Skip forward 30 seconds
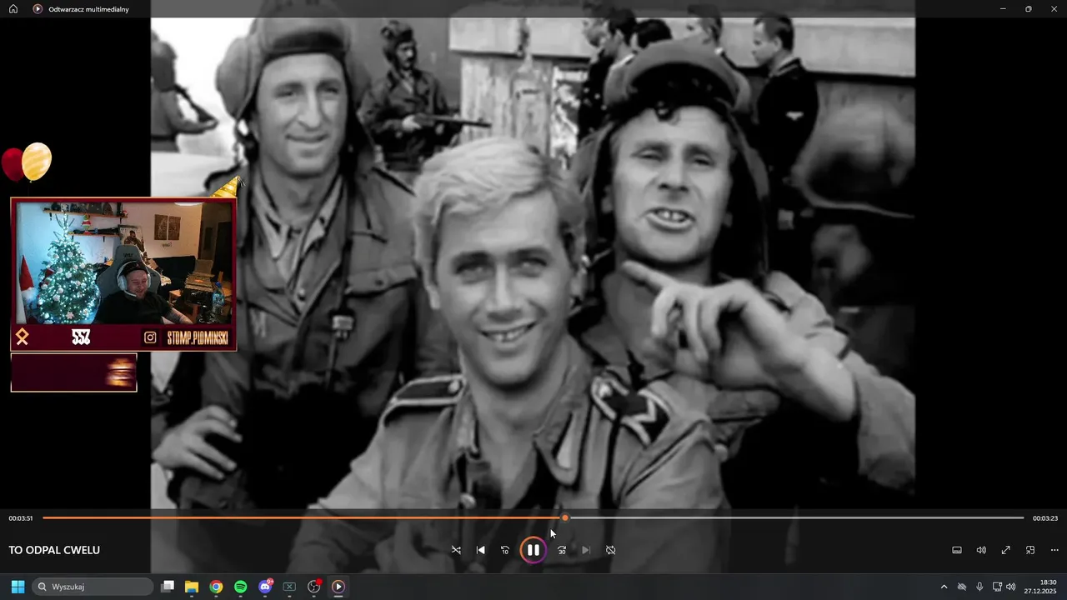The width and height of the screenshot is (1067, 600). coord(562,550)
